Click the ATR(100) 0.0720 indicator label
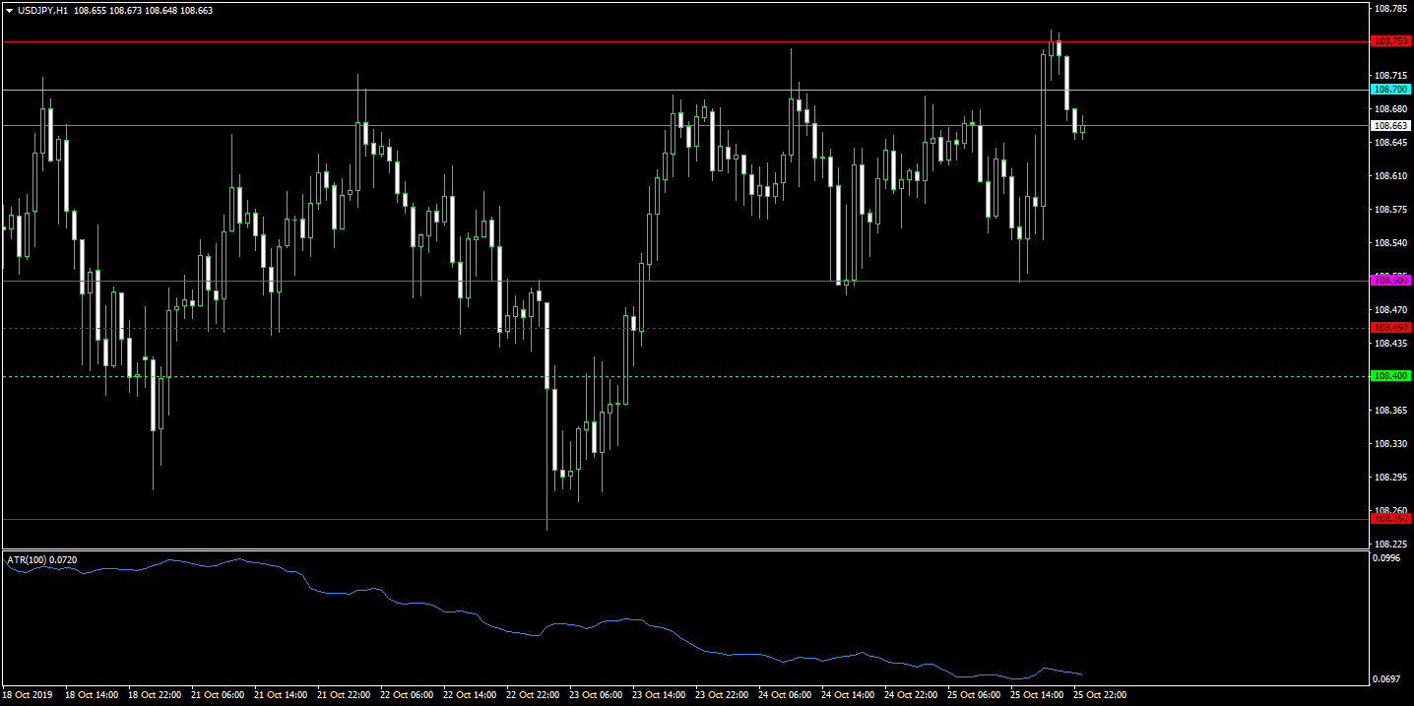The width and height of the screenshot is (1414, 706). [x=42, y=559]
